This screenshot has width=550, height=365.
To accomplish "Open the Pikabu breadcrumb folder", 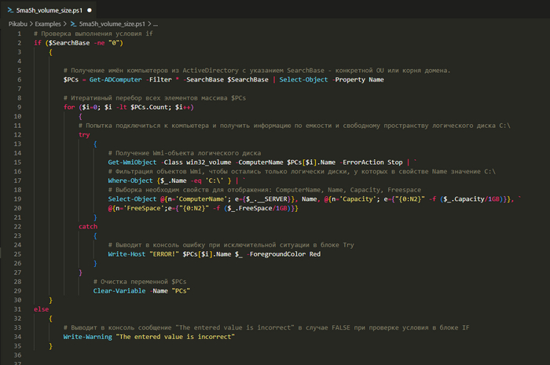I will [19, 25].
